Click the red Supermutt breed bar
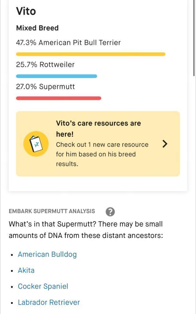Viewport: 196px width, 314px height. click(58, 98)
